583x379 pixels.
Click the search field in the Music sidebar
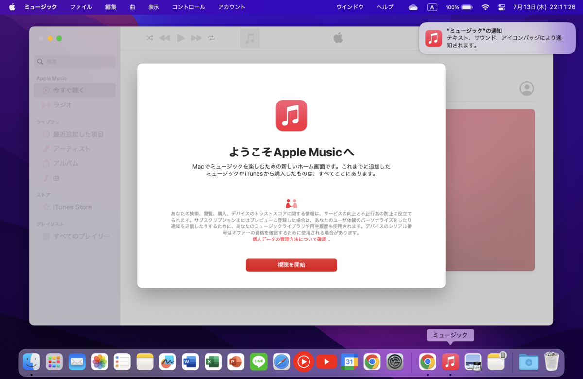75,62
